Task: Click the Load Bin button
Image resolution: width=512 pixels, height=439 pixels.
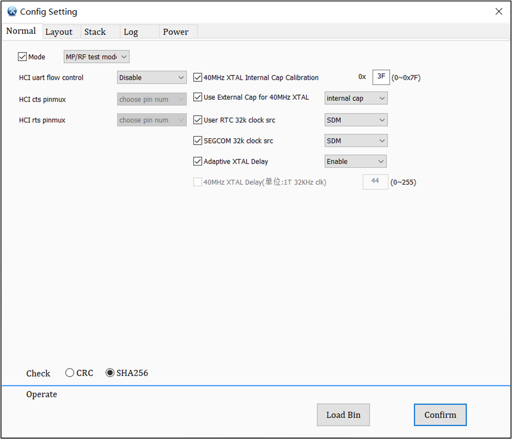Action: point(343,414)
